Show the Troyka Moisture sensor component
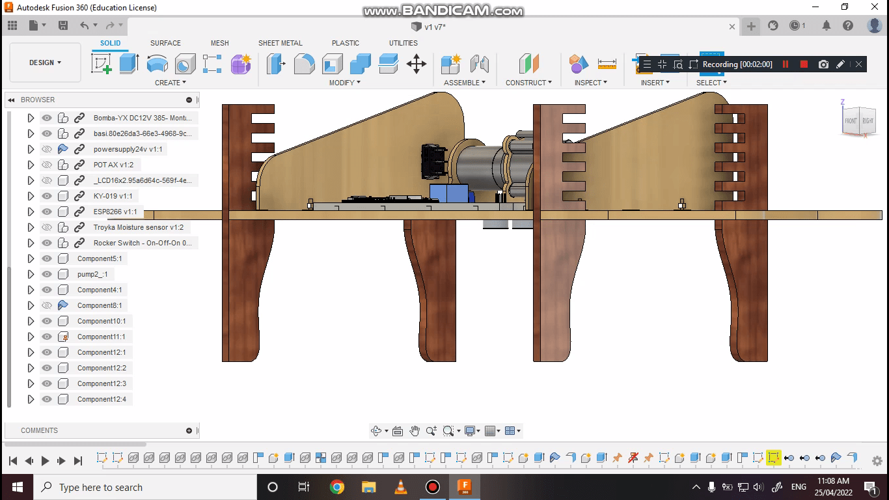889x500 pixels. pyautogui.click(x=46, y=227)
